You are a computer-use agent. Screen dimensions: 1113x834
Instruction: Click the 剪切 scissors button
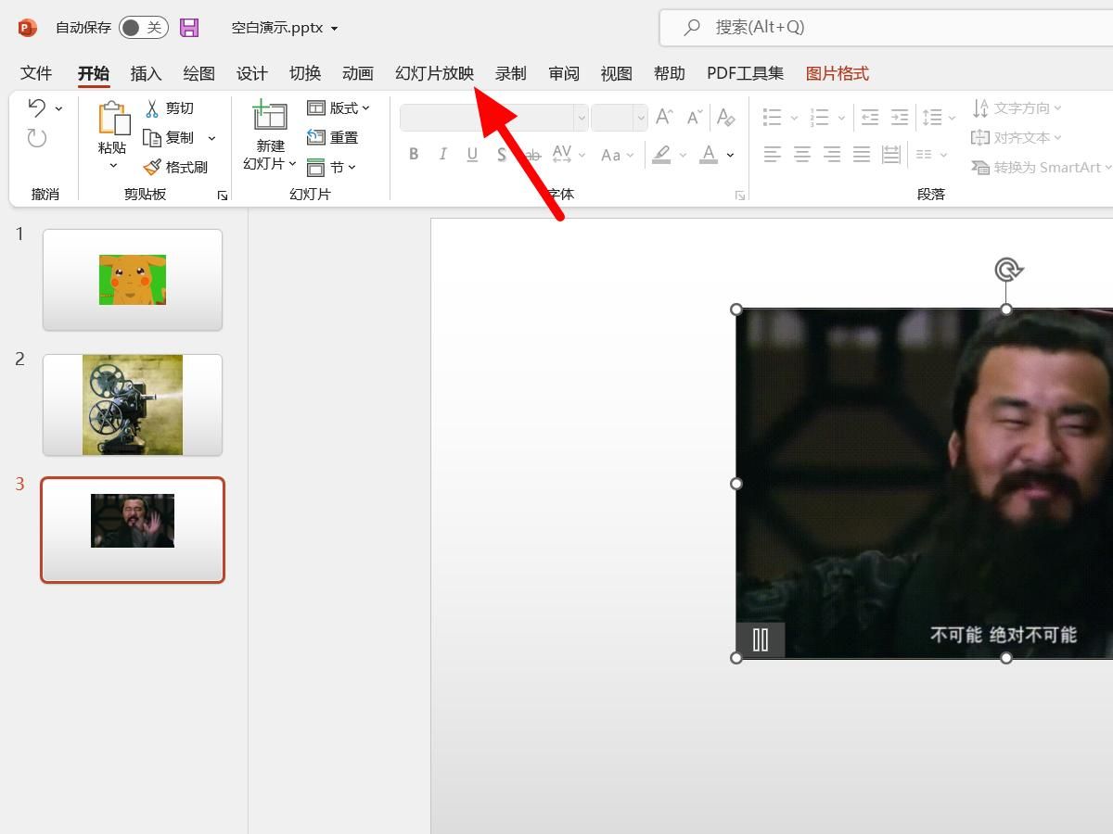click(170, 108)
